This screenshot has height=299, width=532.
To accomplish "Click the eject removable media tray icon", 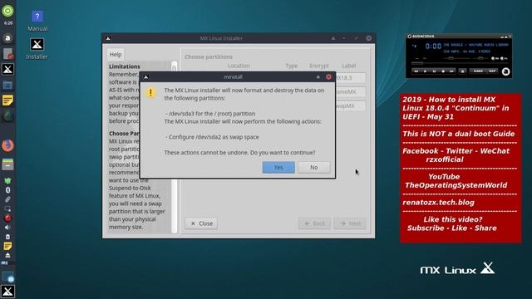I will (7, 255).
